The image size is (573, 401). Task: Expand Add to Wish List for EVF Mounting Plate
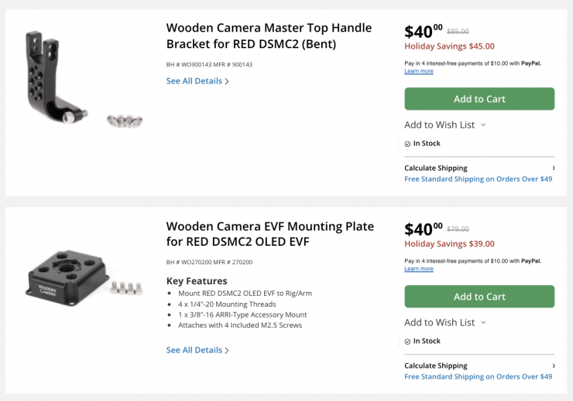(444, 323)
